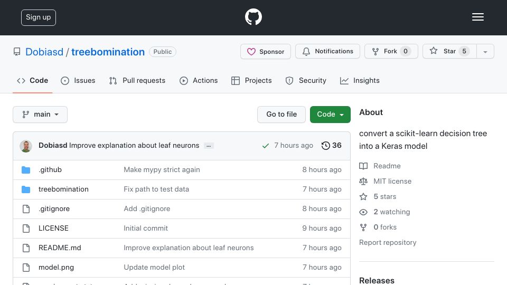Click the Dobiasd avatar in commit row
This screenshot has width=507, height=285.
26,146
